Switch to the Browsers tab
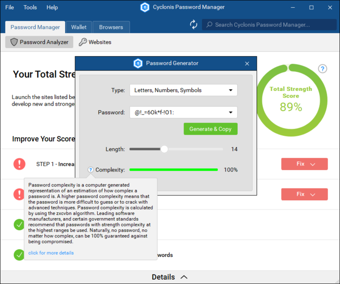Image resolution: width=340 pixels, height=284 pixels. coord(111,27)
